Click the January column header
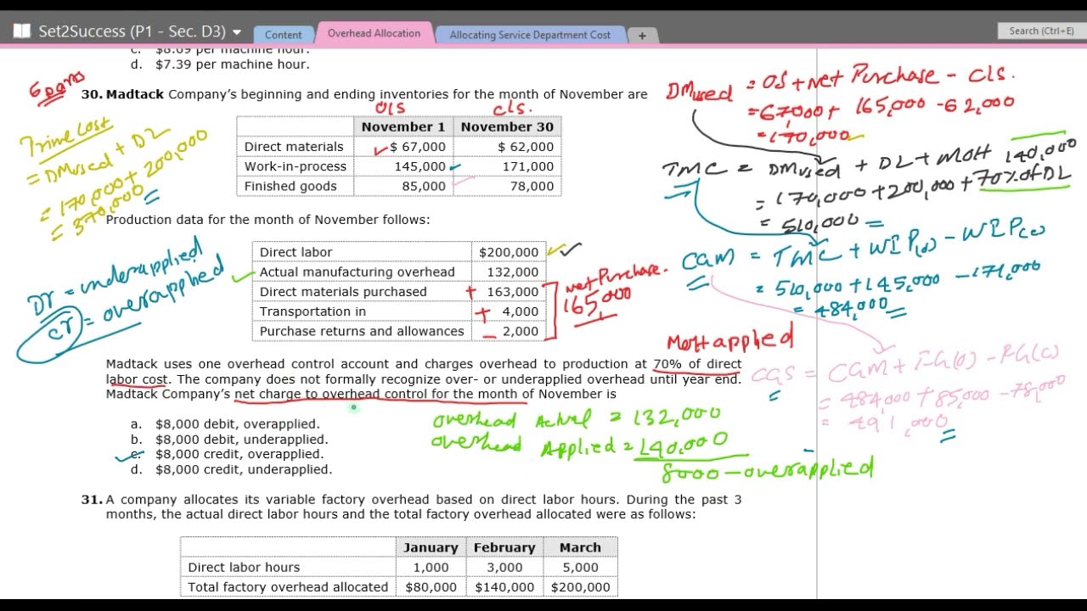 coord(431,547)
